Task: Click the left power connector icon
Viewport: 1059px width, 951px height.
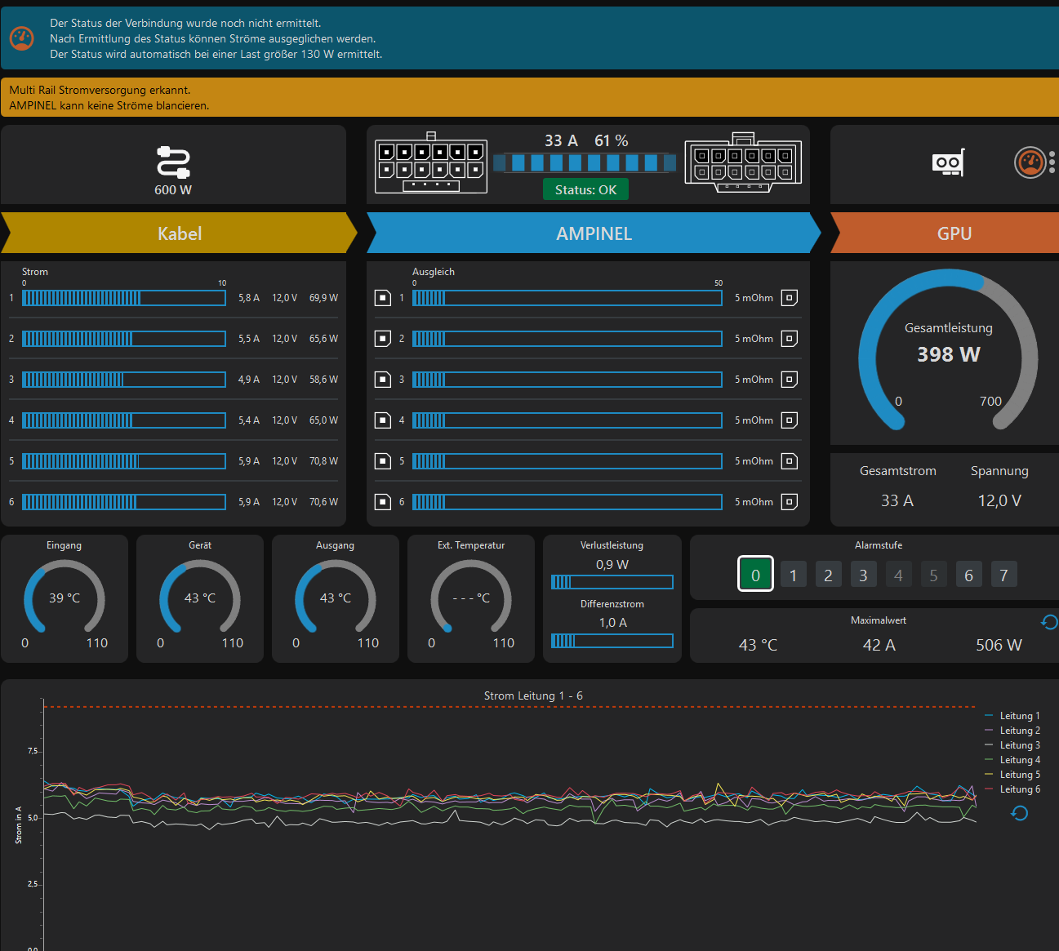Action: pos(431,162)
